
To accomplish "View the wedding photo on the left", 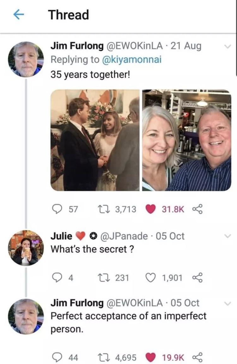I will point(95,140).
